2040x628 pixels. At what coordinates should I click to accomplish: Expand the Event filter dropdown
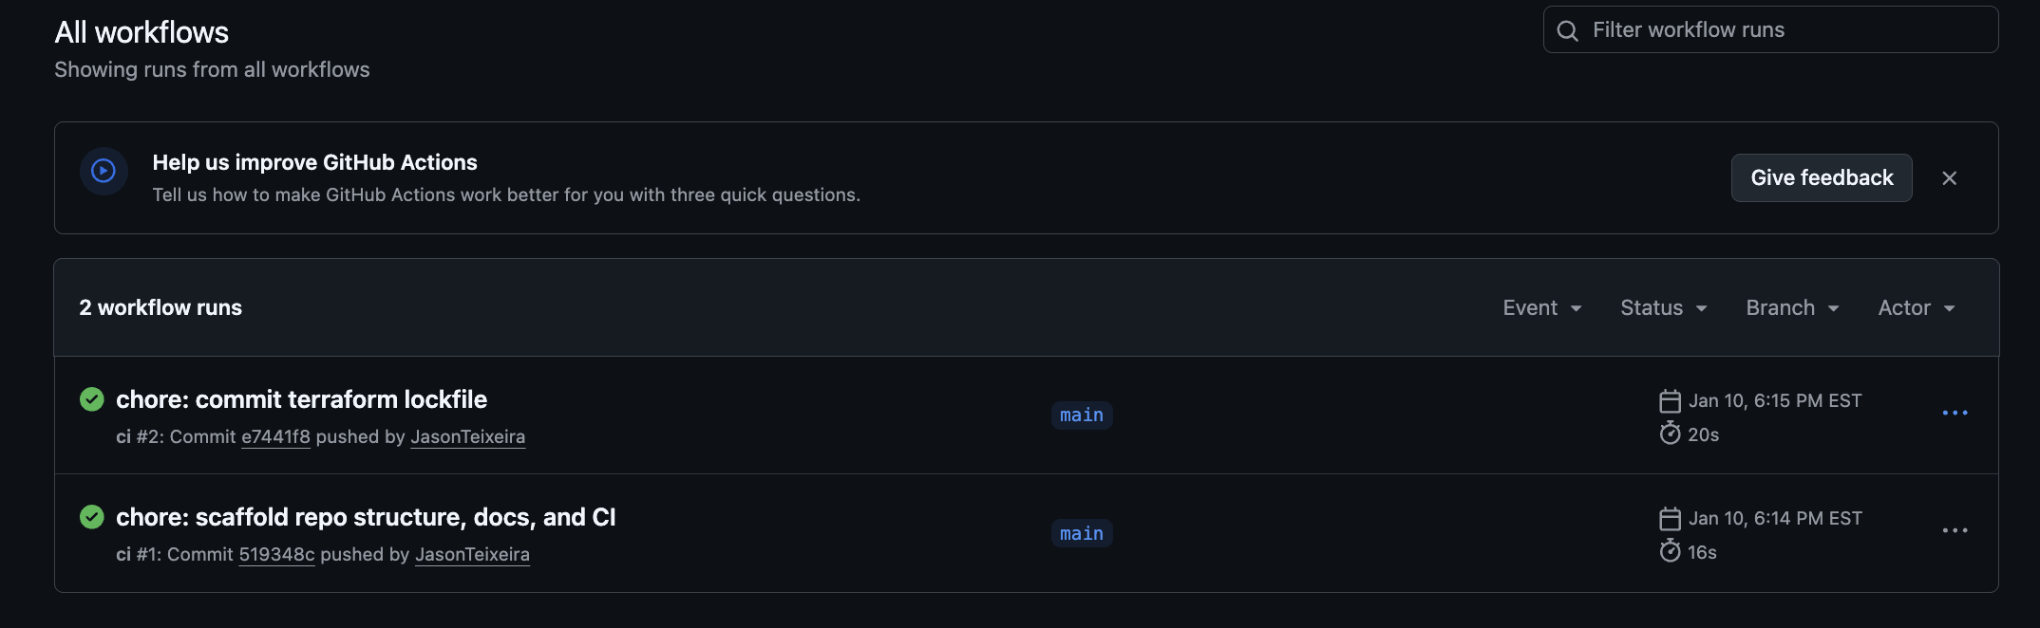coord(1541,308)
